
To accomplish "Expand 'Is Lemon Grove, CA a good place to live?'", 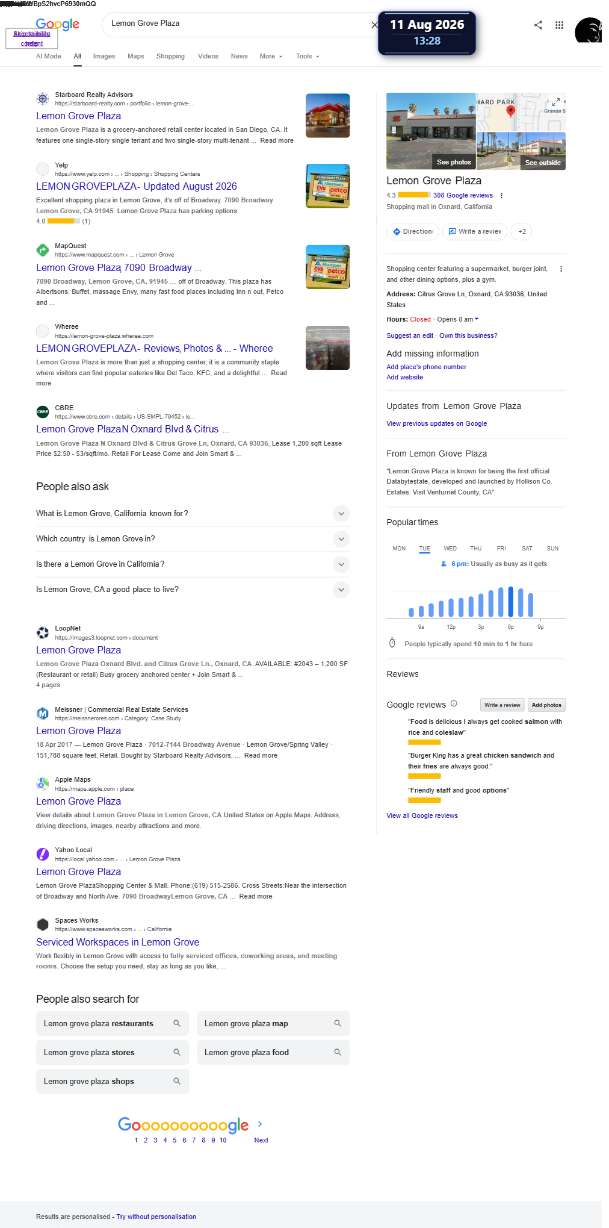I will point(193,590).
